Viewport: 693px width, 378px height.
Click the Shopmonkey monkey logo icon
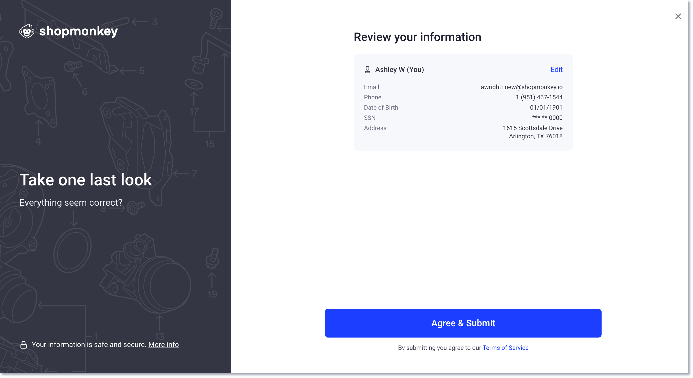tap(27, 31)
